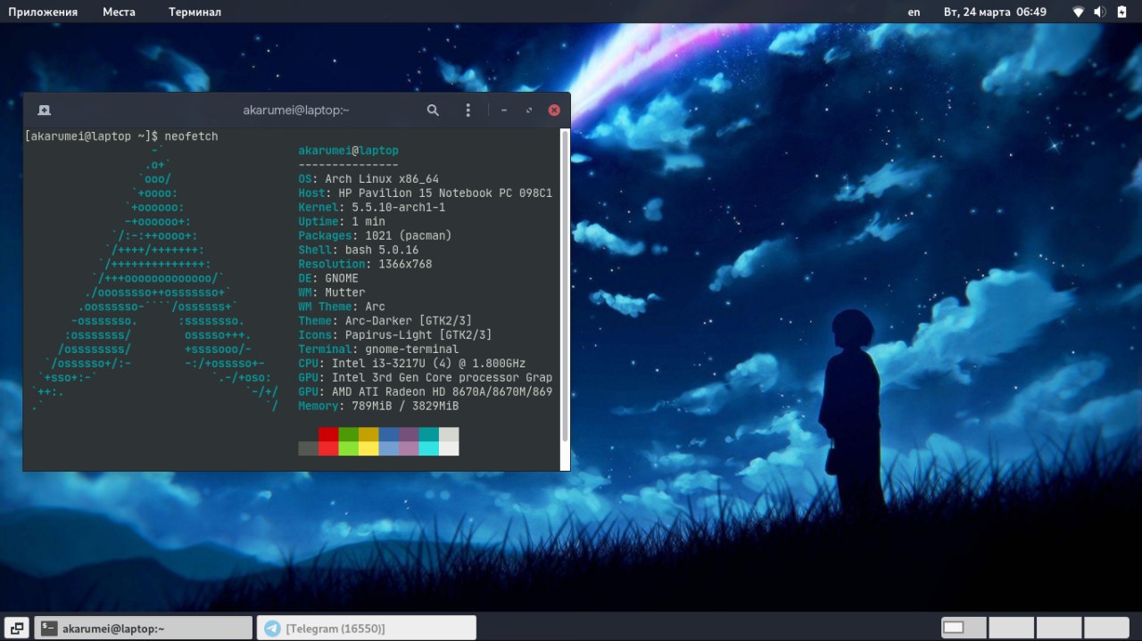Click the bright cyan color block in neofetch output

coord(429,448)
